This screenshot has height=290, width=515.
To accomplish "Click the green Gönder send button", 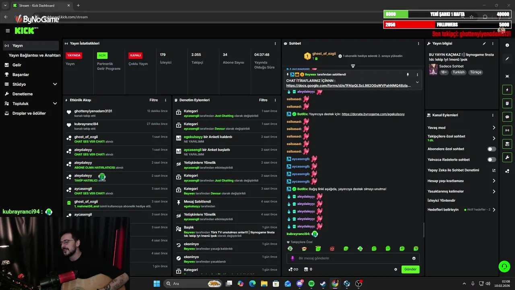I will [x=410, y=269].
